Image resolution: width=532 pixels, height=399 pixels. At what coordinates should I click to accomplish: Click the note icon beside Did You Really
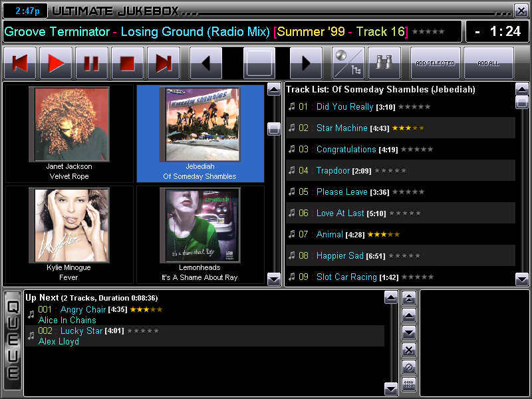coord(292,107)
